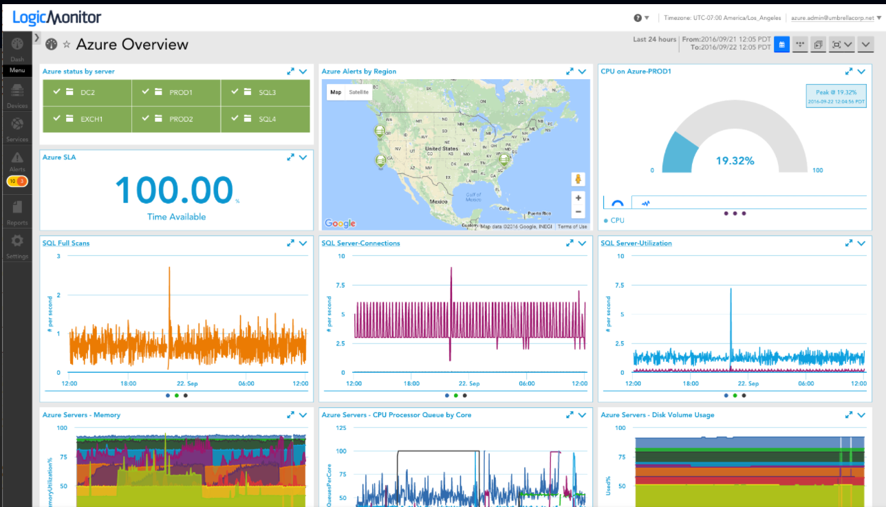Switch the alerts map to Map view
Image resolution: width=886 pixels, height=507 pixels.
pyautogui.click(x=336, y=92)
